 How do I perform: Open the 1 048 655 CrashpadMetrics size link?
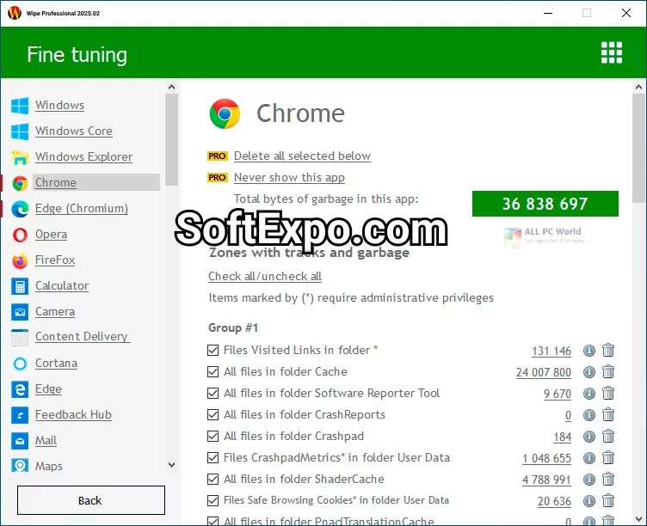(546, 458)
